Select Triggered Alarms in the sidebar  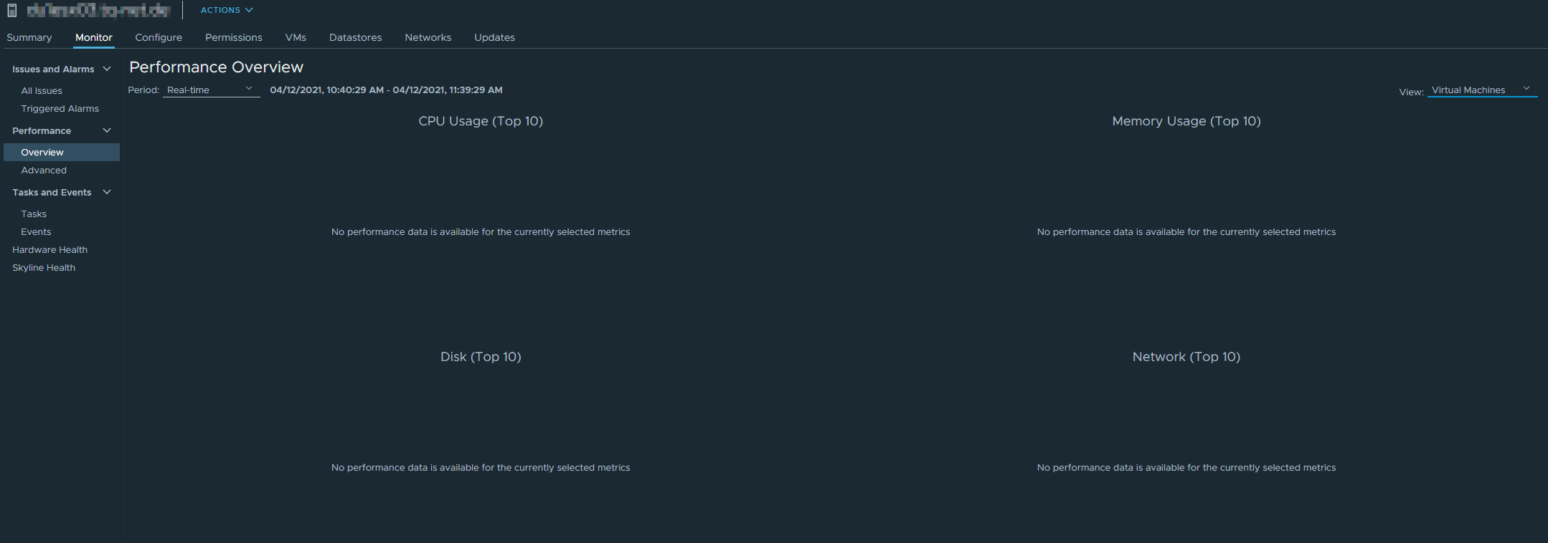point(60,109)
